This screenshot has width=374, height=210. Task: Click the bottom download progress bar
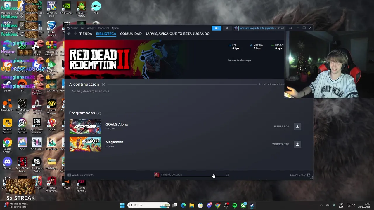click(x=195, y=177)
